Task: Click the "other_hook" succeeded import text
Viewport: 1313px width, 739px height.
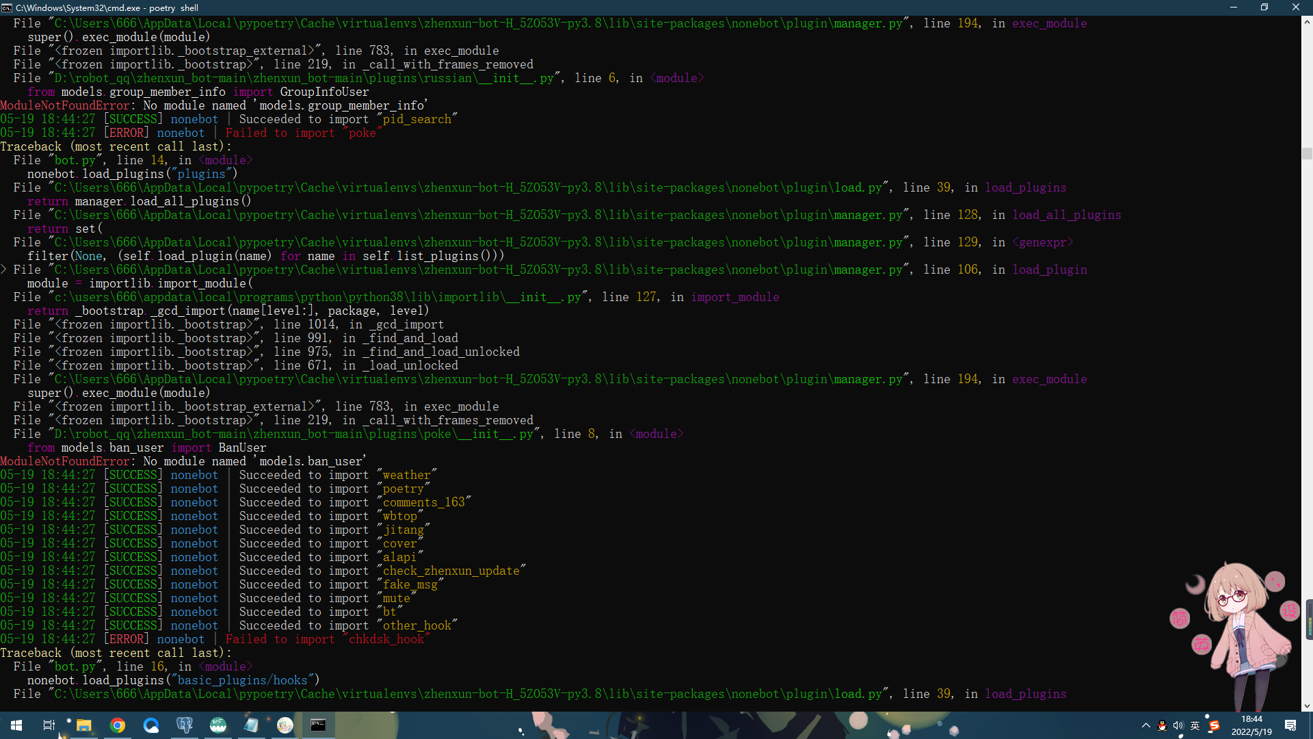Action: 416,625
